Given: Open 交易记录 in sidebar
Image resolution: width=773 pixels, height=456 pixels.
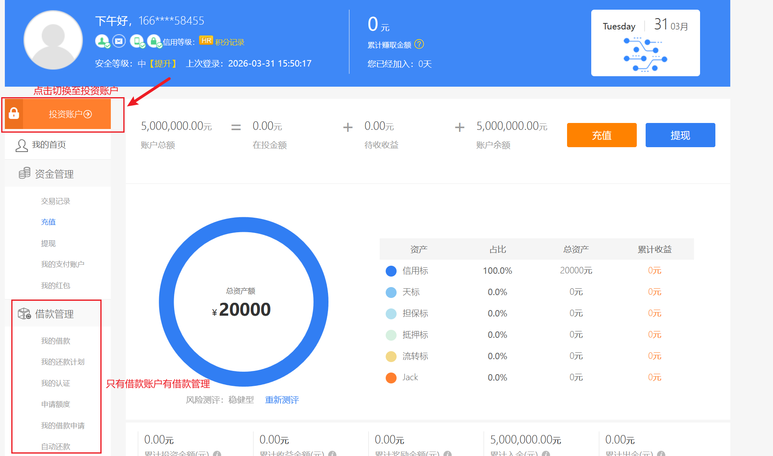Looking at the screenshot, I should point(56,201).
